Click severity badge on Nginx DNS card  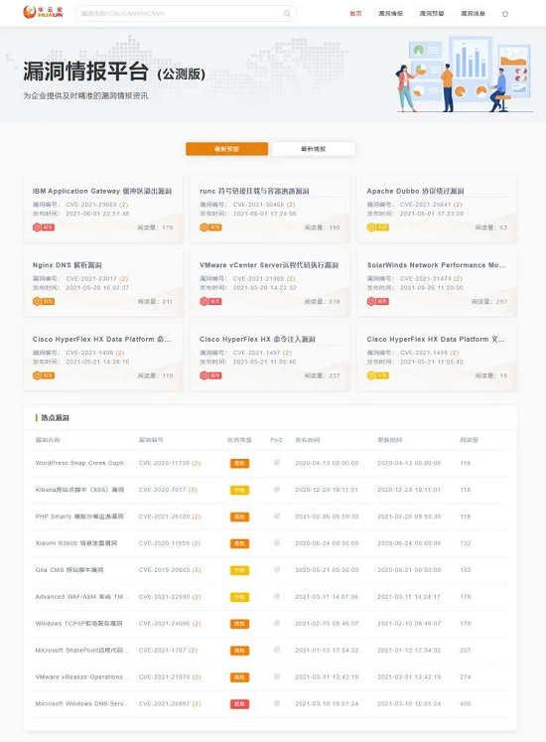(x=44, y=301)
